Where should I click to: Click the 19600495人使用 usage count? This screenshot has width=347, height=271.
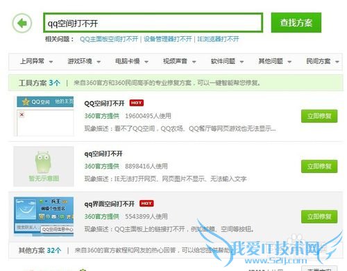pyautogui.click(x=148, y=116)
